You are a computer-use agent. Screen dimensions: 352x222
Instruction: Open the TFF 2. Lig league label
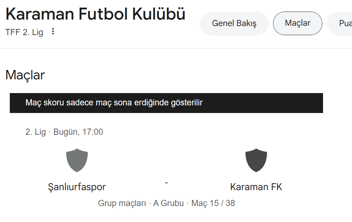click(24, 32)
